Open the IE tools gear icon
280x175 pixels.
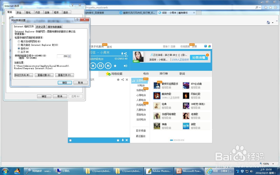[276, 7]
